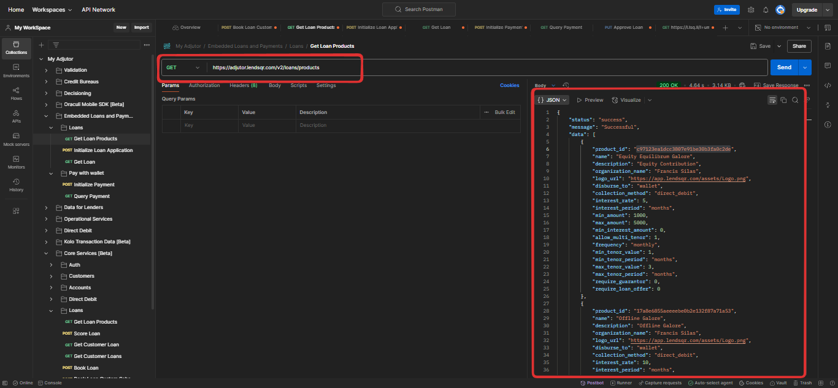Open the environment variables quick-look icon

click(828, 28)
